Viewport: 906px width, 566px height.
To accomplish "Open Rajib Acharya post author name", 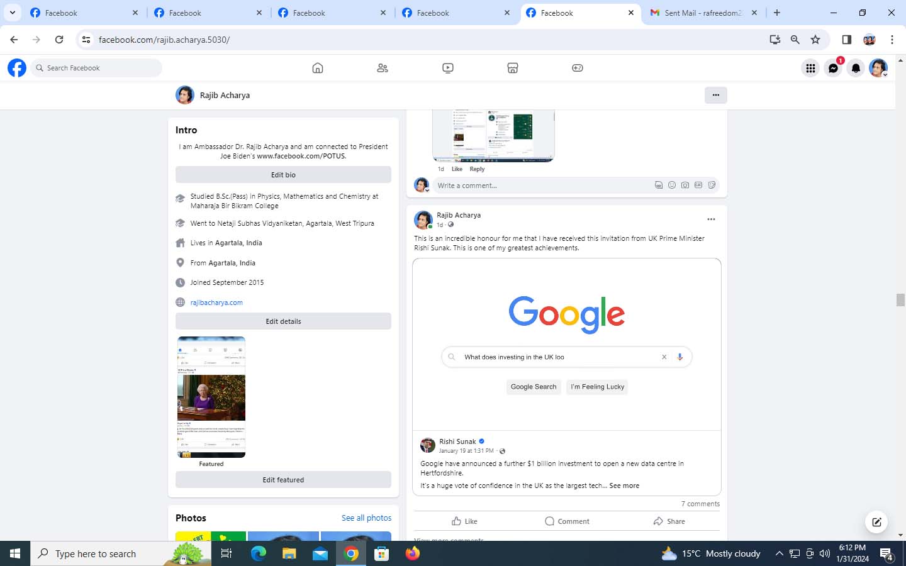I will tap(459, 215).
